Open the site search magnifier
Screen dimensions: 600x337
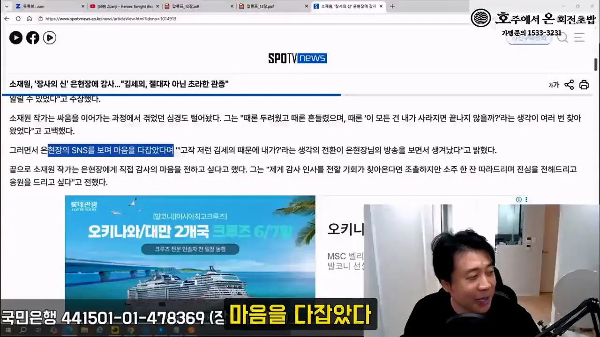pos(562,38)
